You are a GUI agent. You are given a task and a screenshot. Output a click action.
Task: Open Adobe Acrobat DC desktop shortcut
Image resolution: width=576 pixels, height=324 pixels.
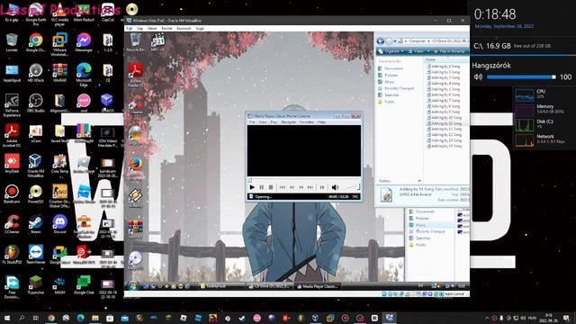pos(12,136)
